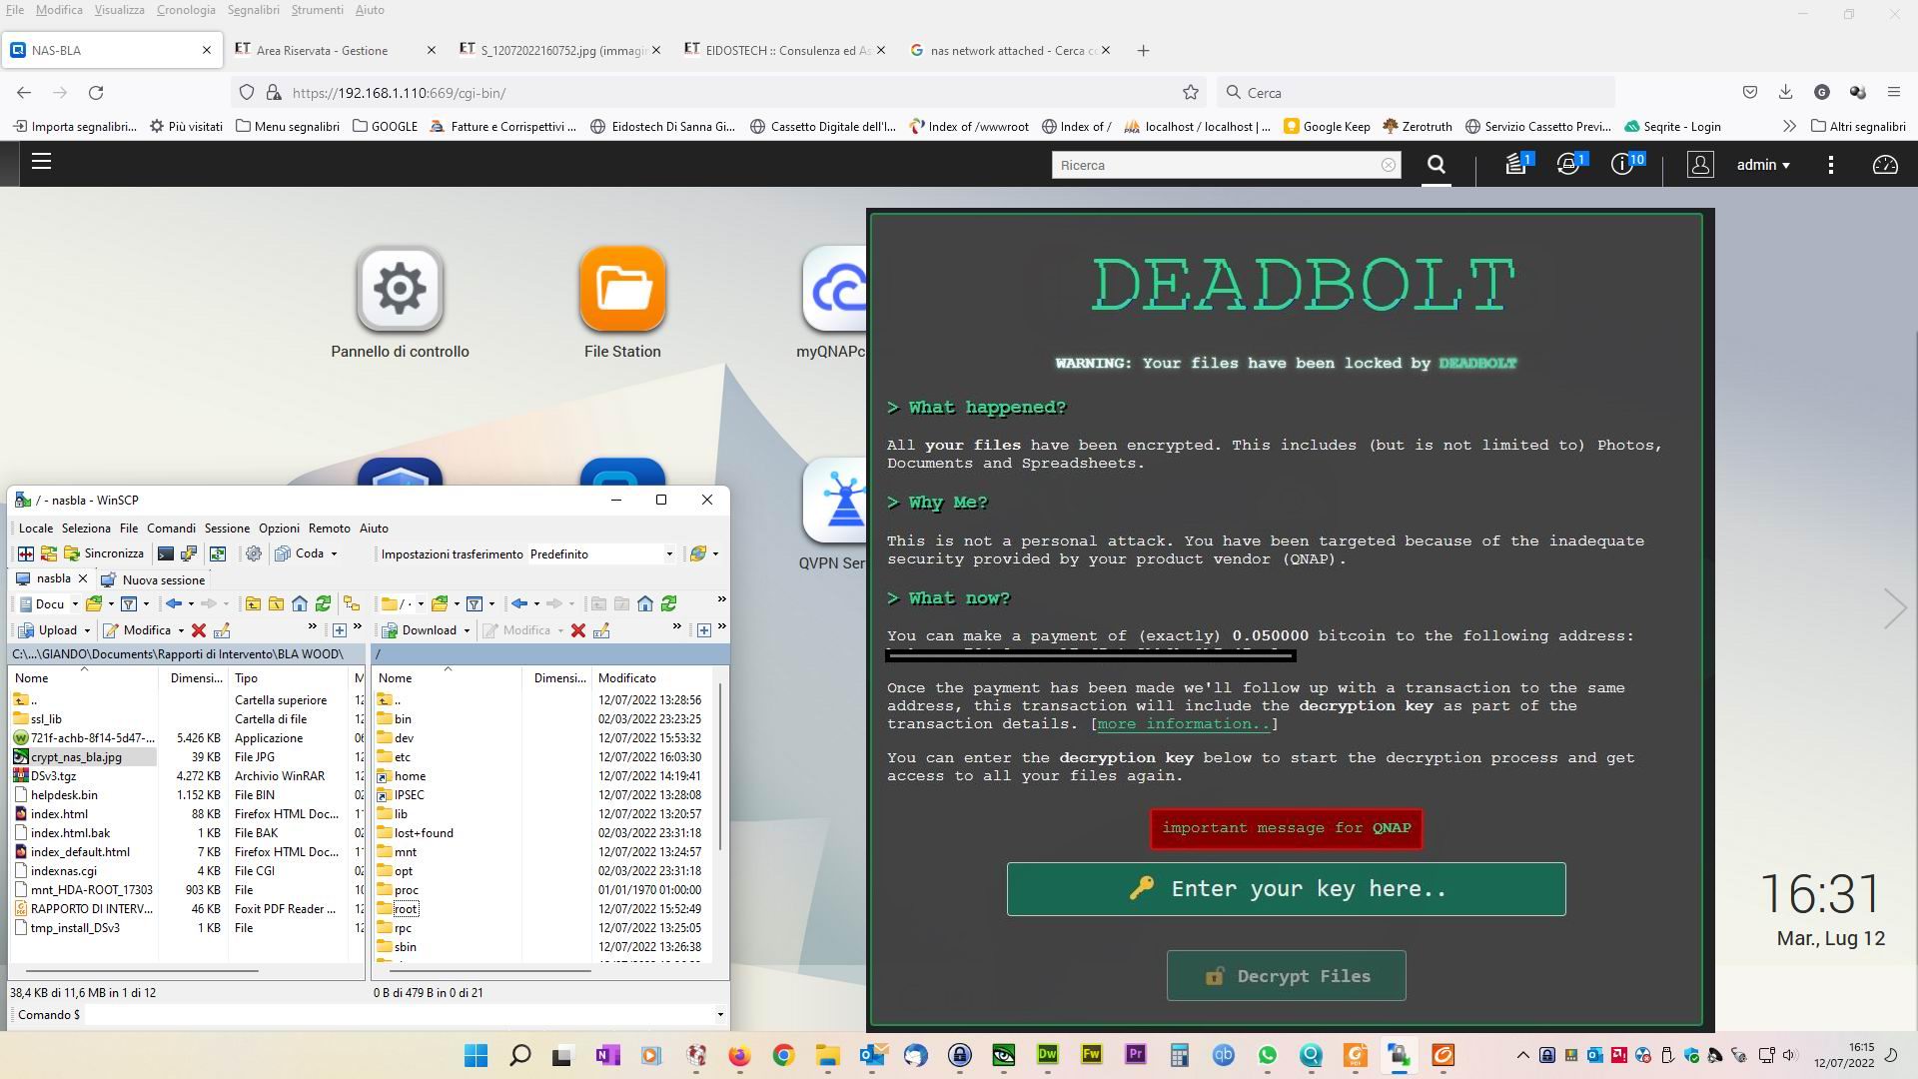This screenshot has height=1079, width=1918.
Task: Go to local home directory in WinSCP
Action: pyautogui.click(x=299, y=603)
